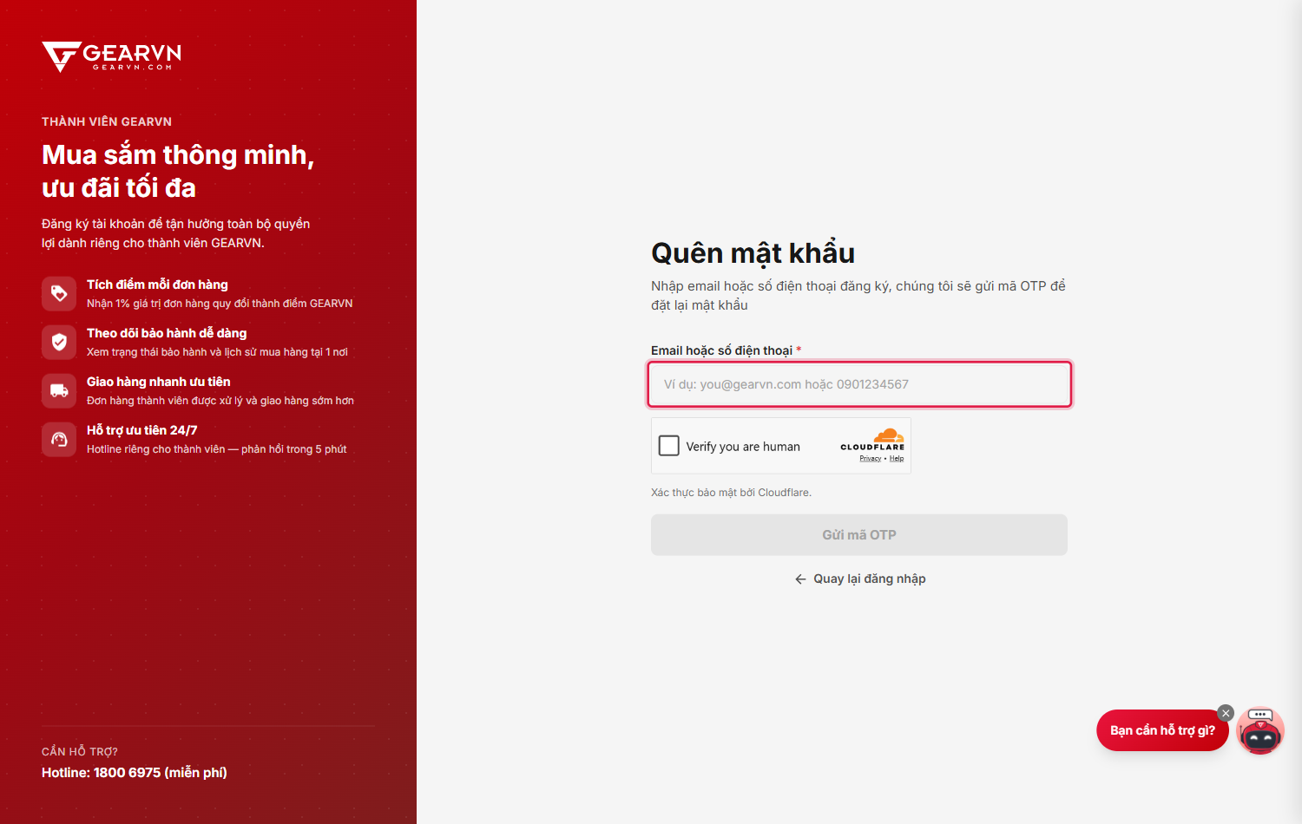Go back via 'Quay lại đăng nhập'

click(860, 579)
